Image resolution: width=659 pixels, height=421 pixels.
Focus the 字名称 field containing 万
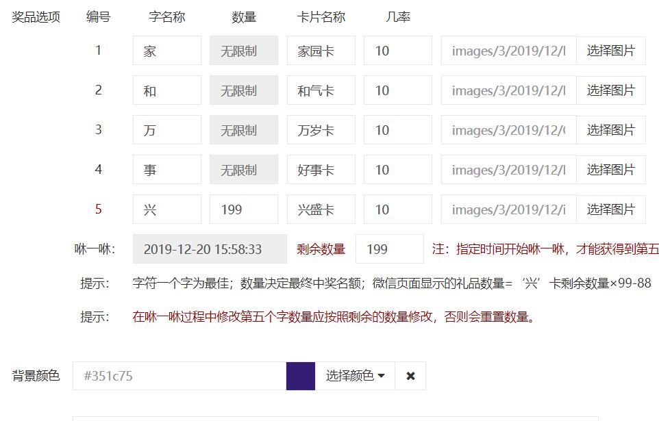point(167,130)
